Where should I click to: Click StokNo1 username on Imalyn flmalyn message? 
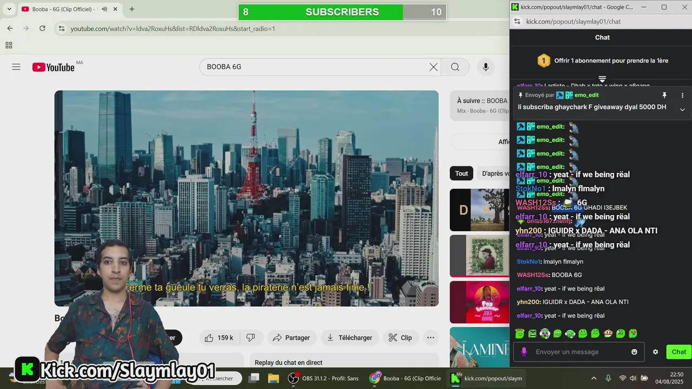click(529, 261)
